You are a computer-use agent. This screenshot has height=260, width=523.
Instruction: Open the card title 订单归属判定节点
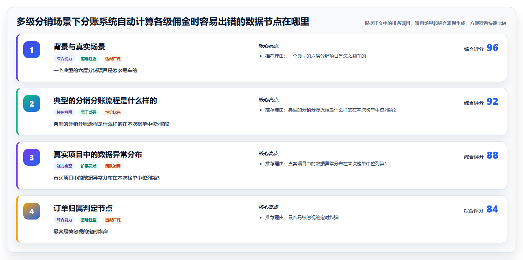83,208
